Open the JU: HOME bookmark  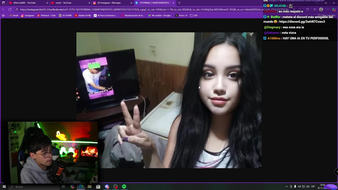[65, 16]
